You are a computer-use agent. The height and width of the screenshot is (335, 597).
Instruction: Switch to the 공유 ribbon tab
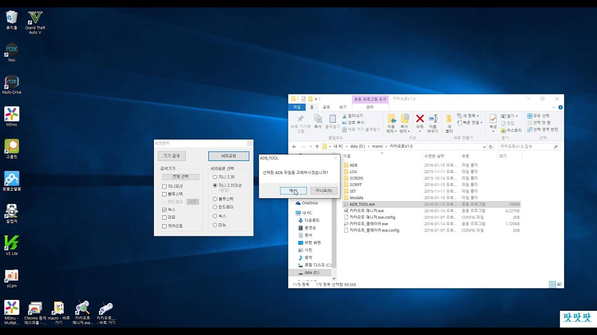coord(326,107)
